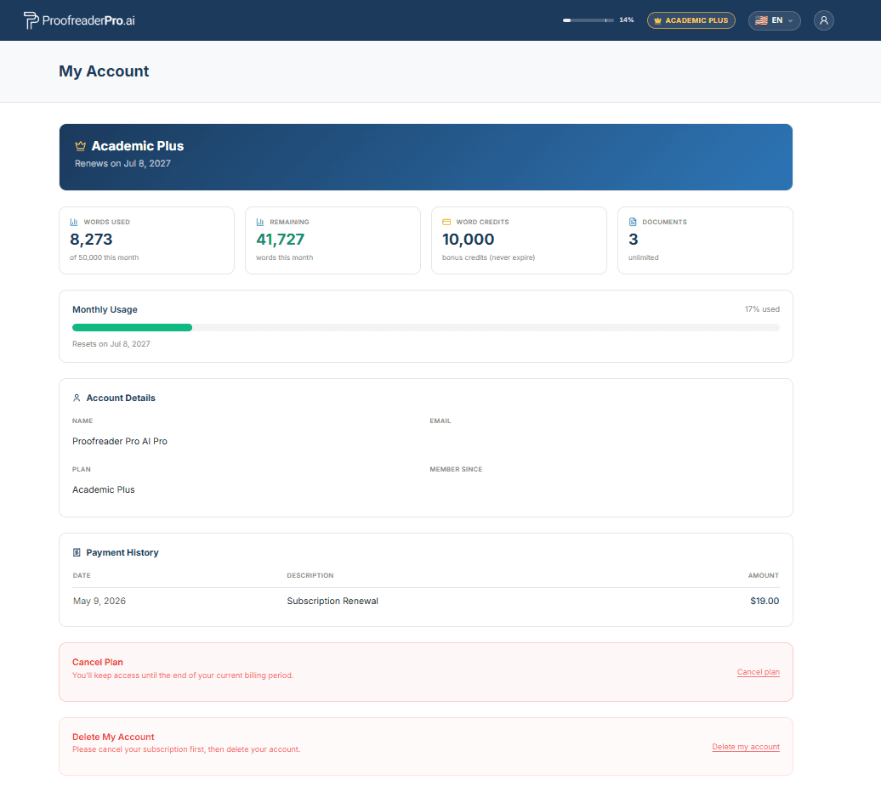Click the 17% used label

762,309
